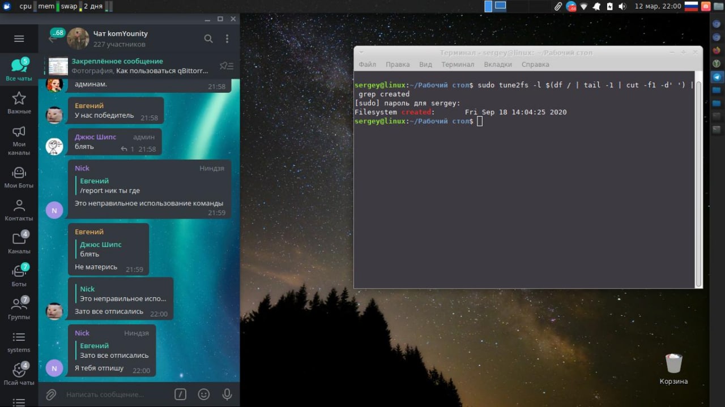Jump to quoted Джюс Шипс reply in Евгений's message
The height and width of the screenshot is (407, 725).
pyautogui.click(x=109, y=249)
